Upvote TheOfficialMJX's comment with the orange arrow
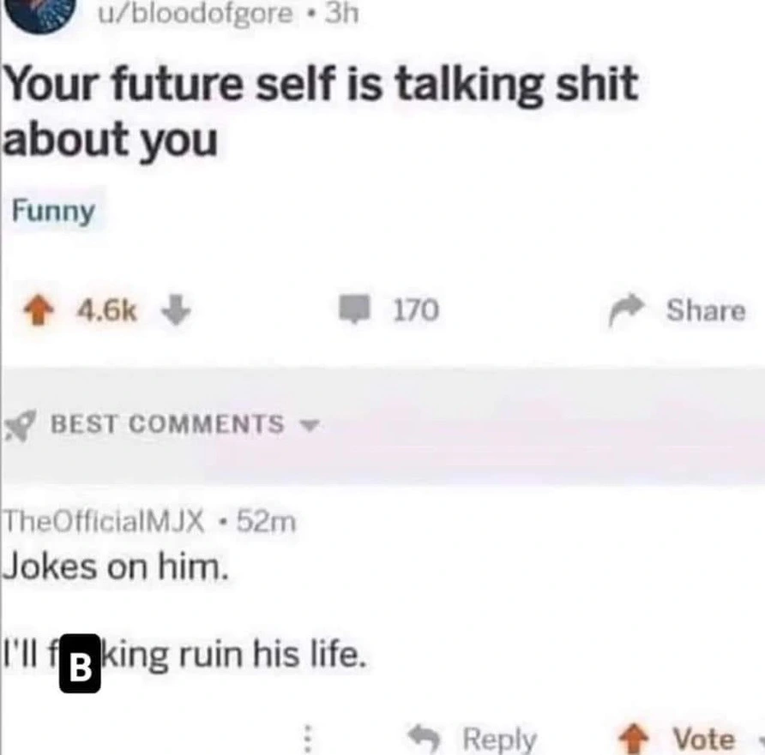The width and height of the screenshot is (765, 755). (x=634, y=739)
